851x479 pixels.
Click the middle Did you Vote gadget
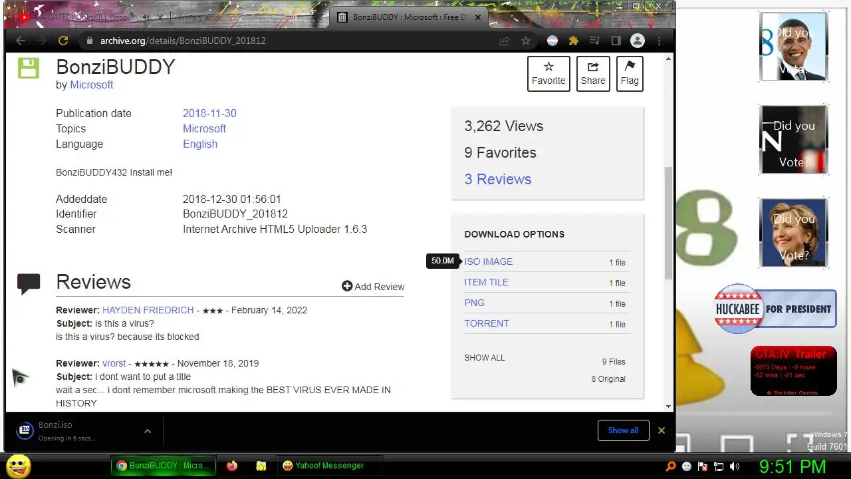(x=793, y=140)
